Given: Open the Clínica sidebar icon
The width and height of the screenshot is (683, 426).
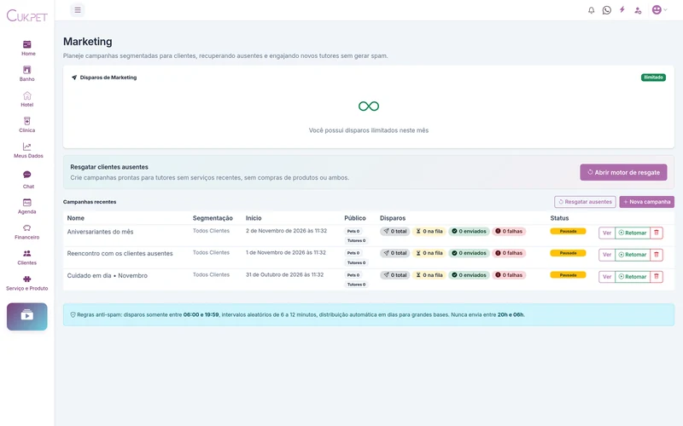Looking at the screenshot, I should 27,121.
